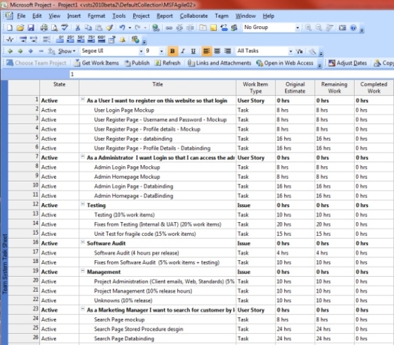394x345 pixels.
Task: Click the Zoom In magnifier icon
Action: (308, 28)
